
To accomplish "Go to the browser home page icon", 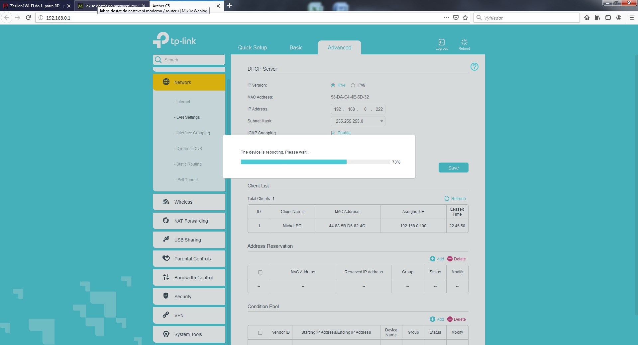I will coord(587,18).
